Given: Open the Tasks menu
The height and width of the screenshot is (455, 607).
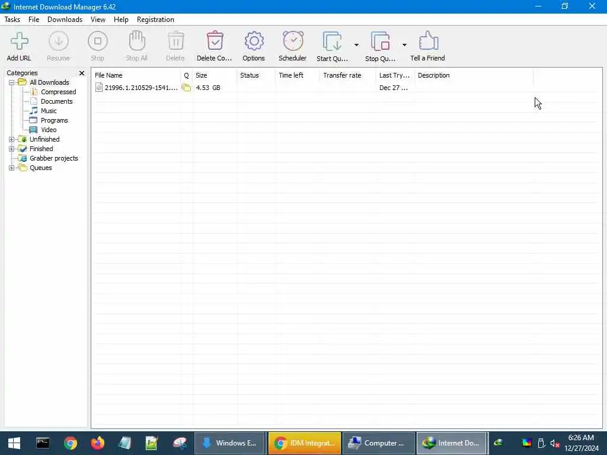Looking at the screenshot, I should (12, 20).
